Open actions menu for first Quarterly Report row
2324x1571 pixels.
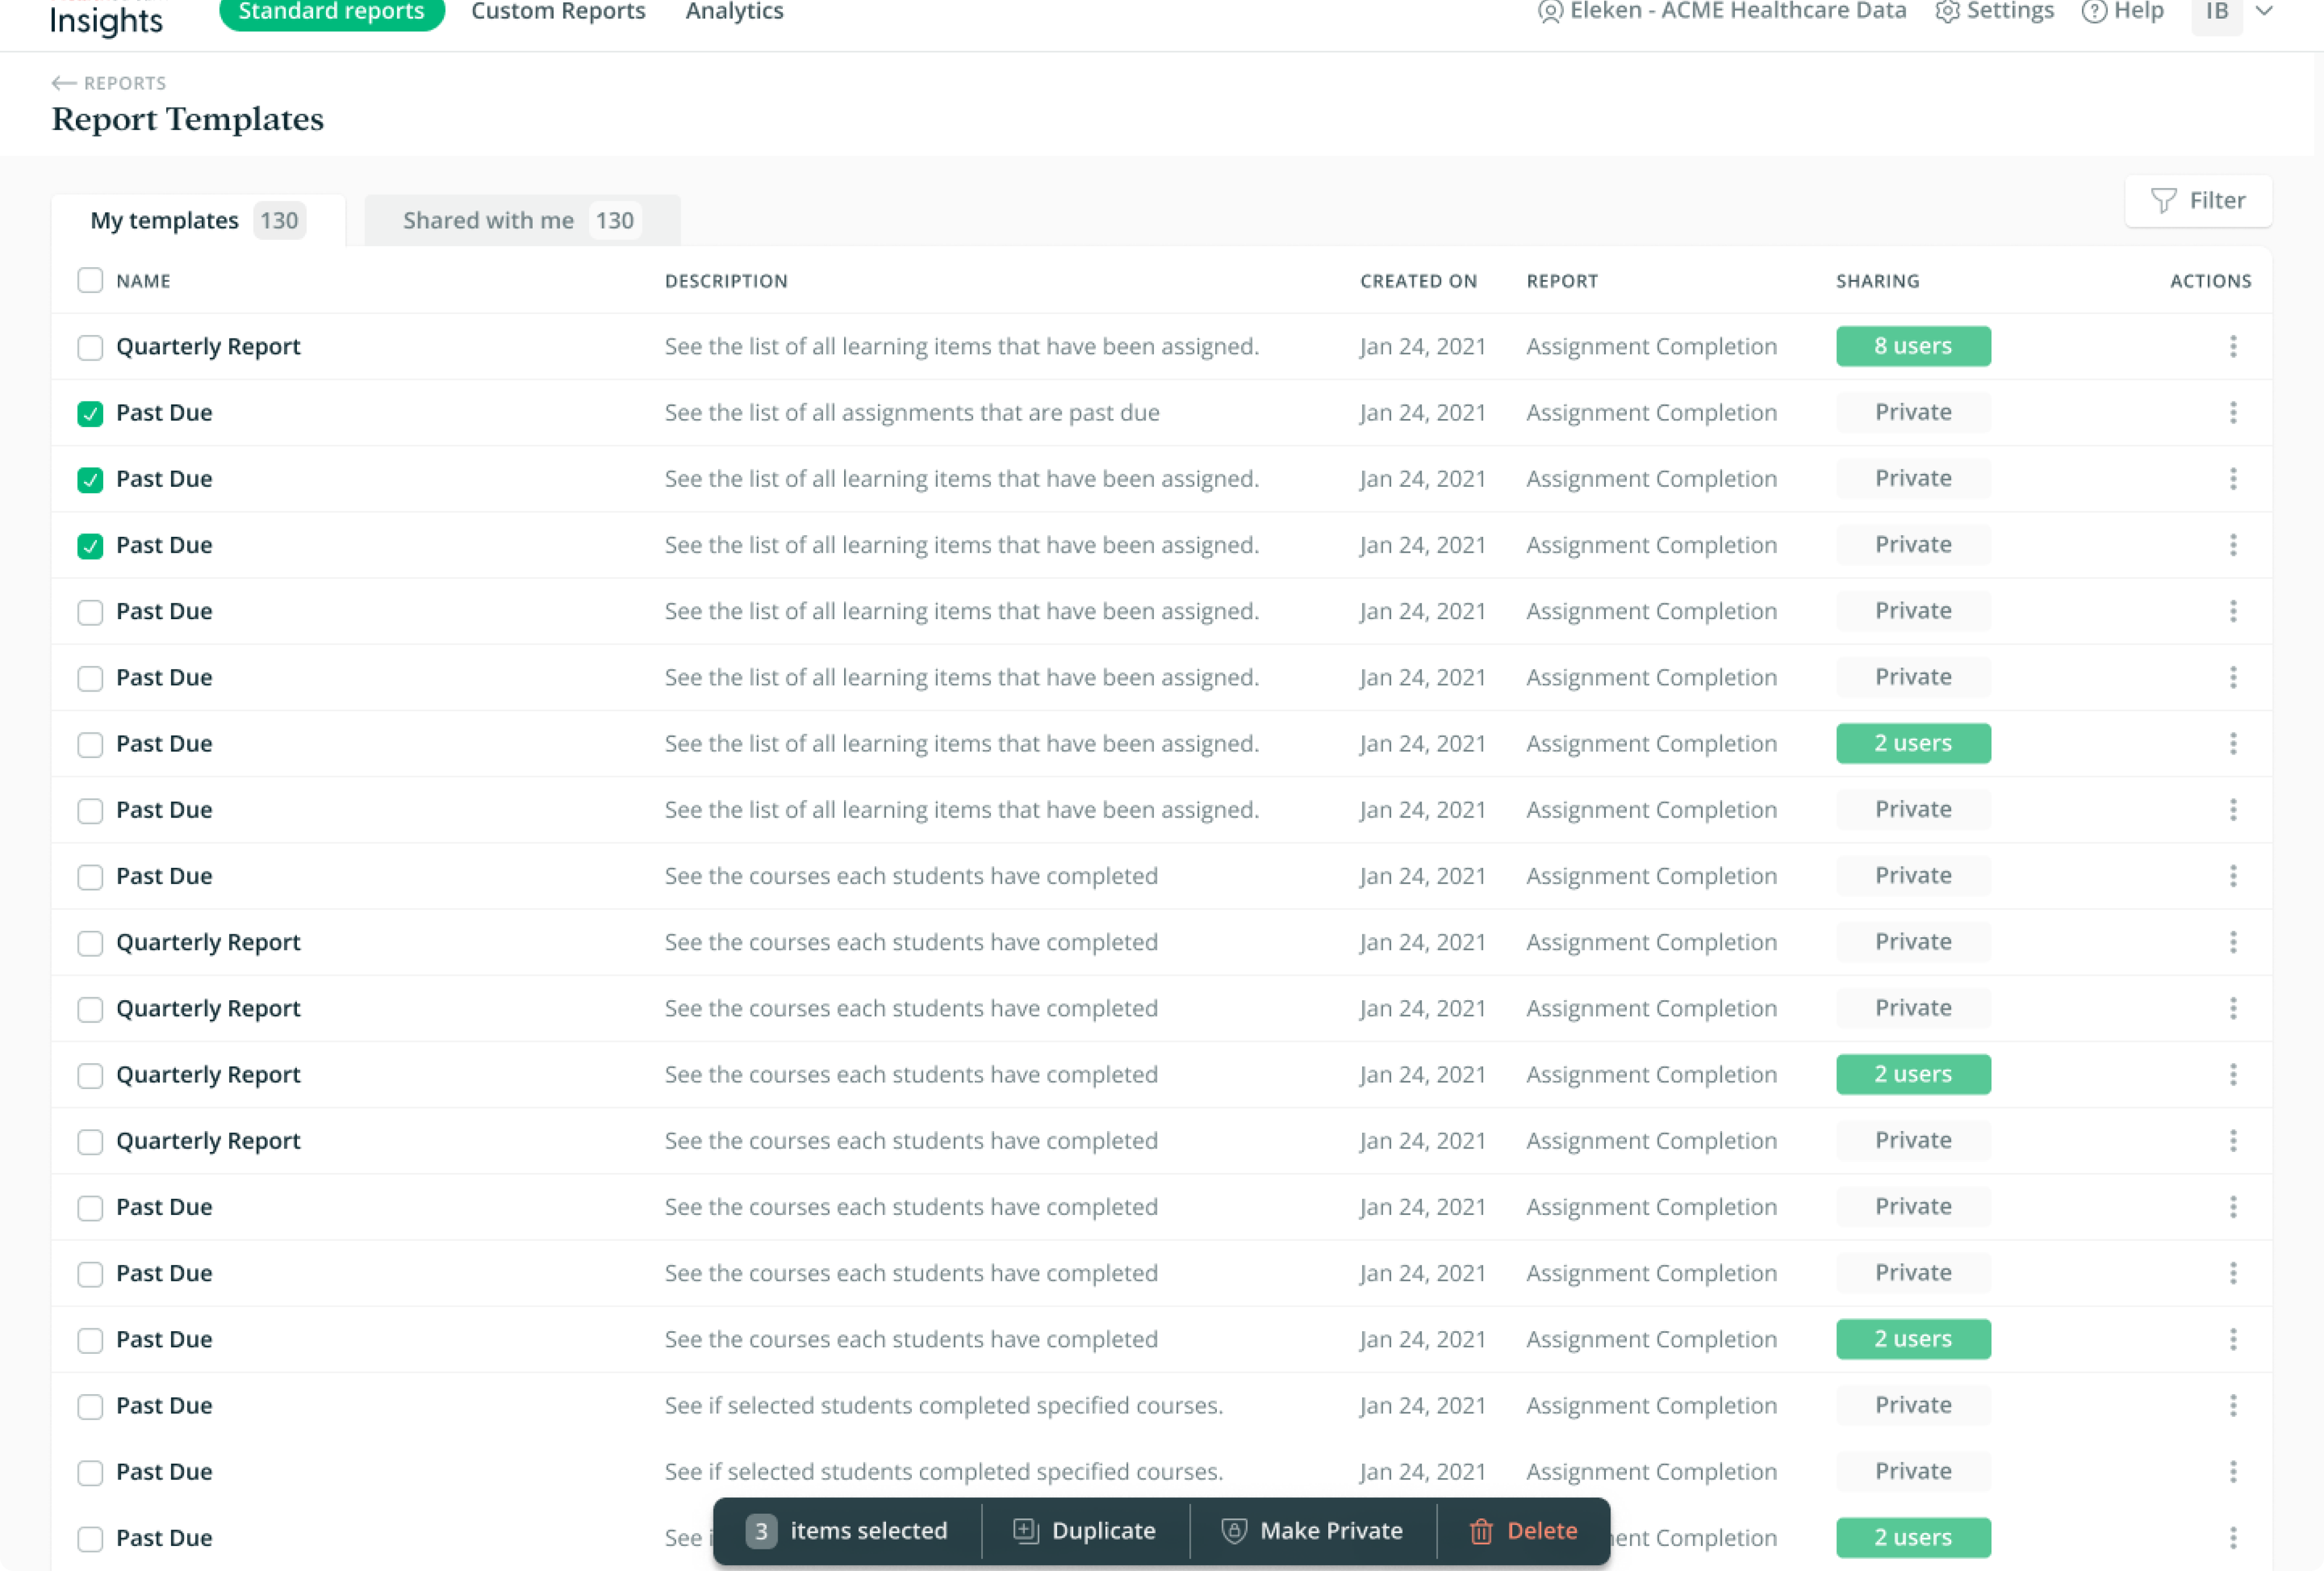pos(2232,346)
